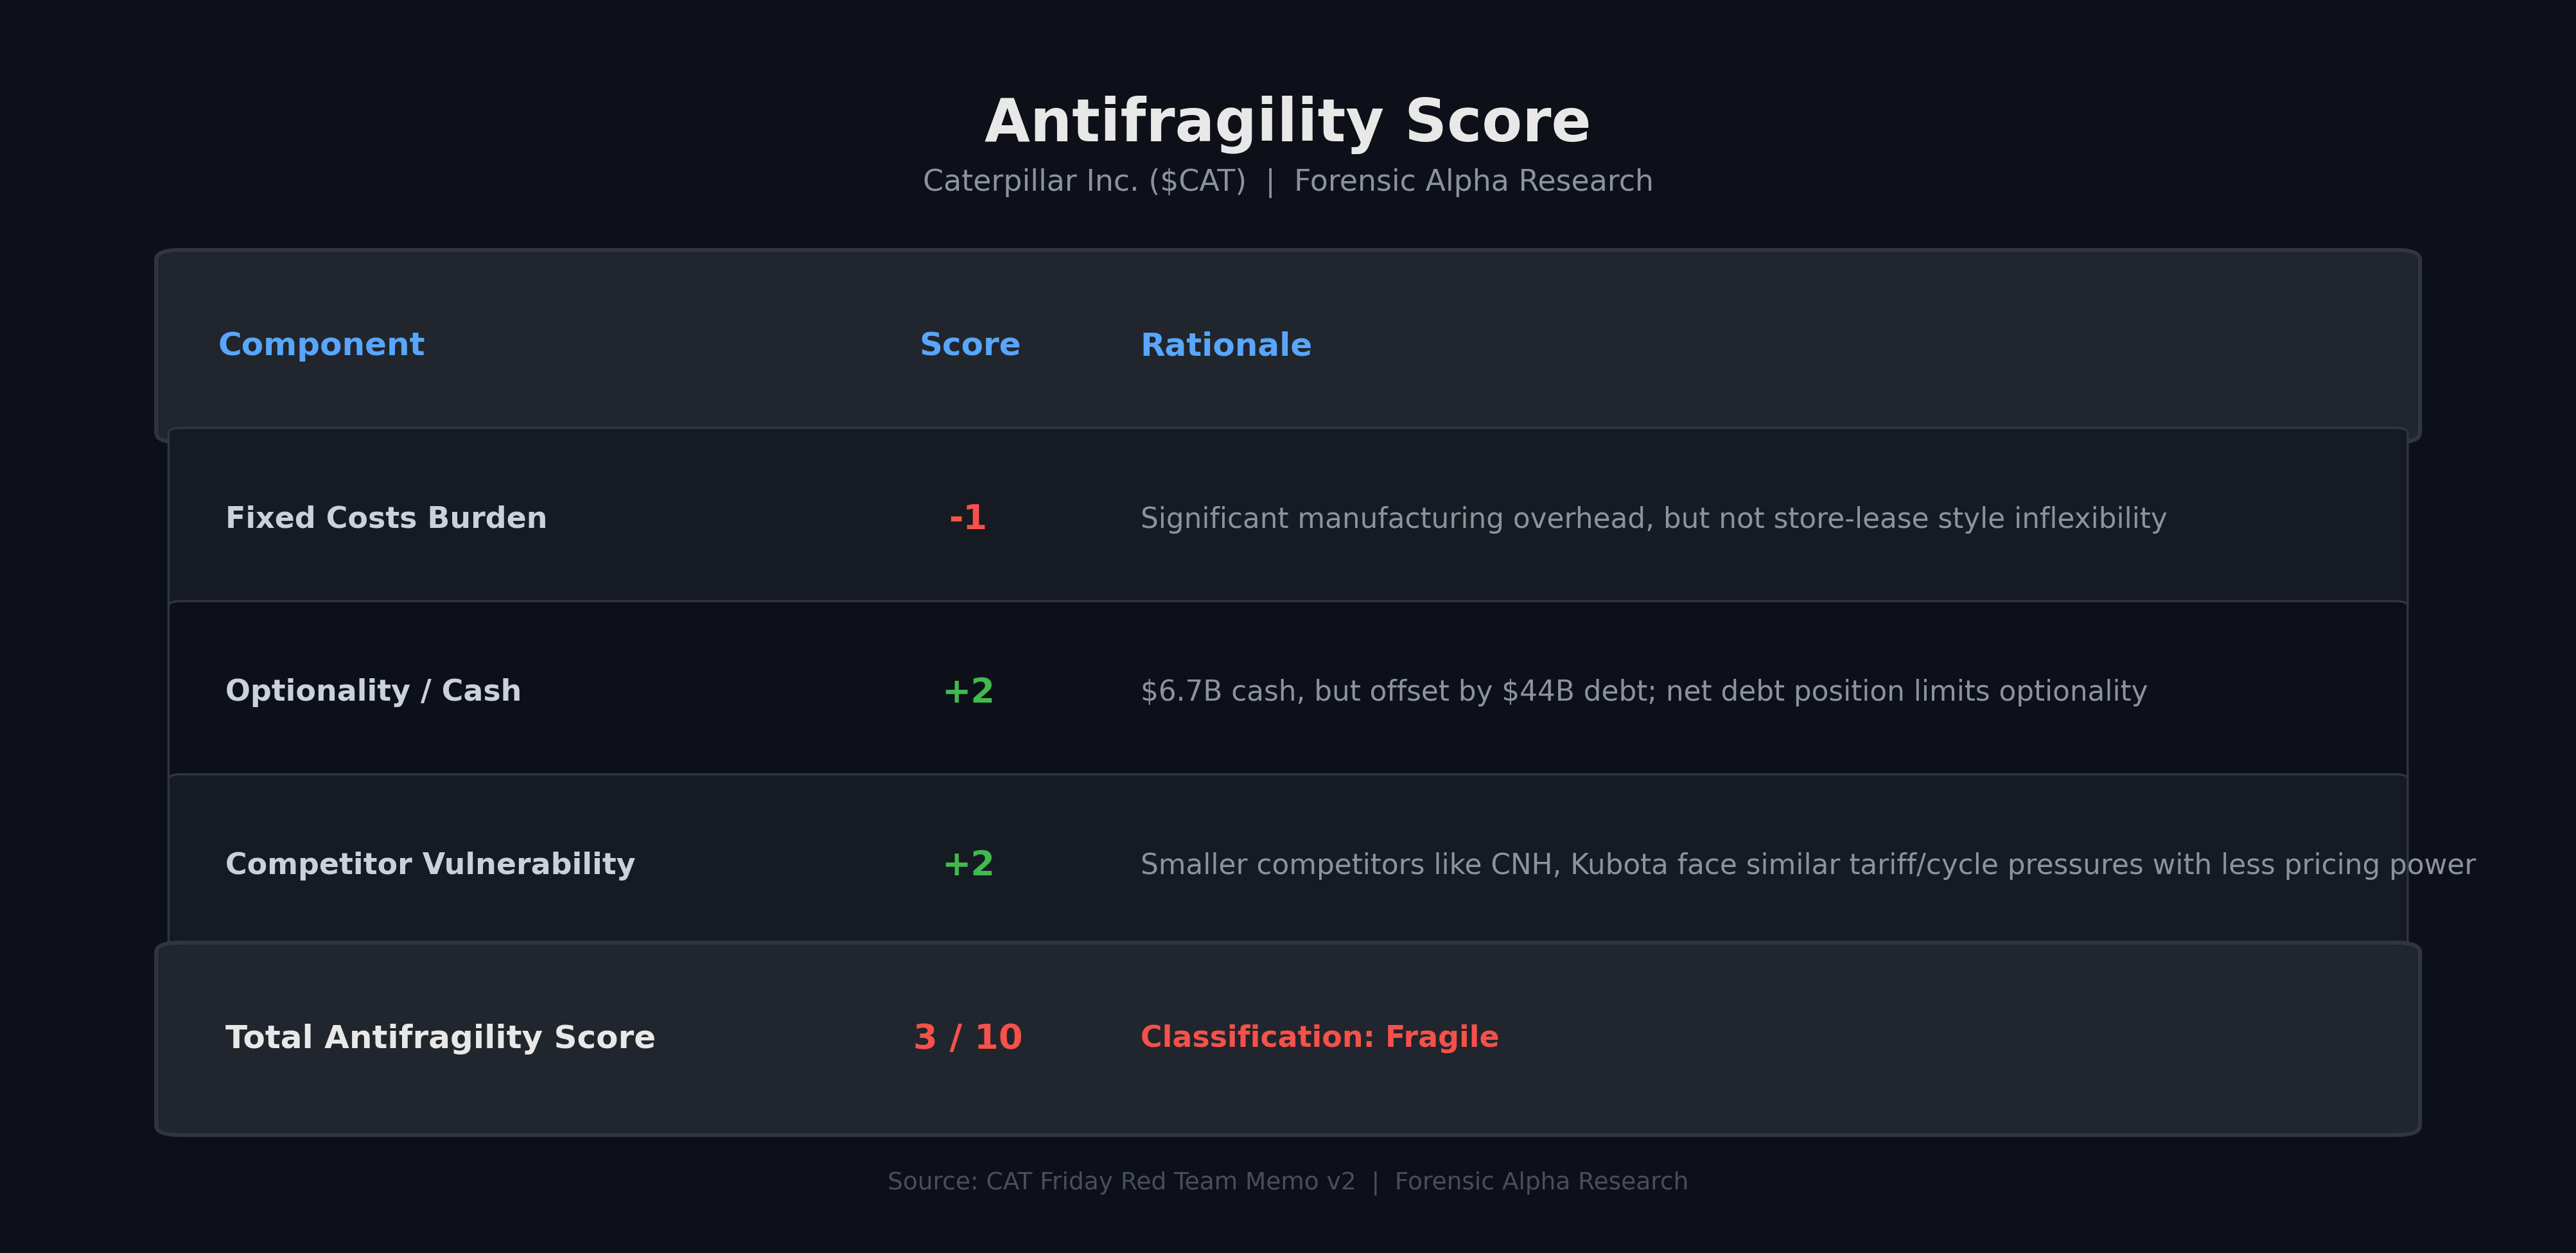
Task: Select the Score column header
Action: pos(969,345)
